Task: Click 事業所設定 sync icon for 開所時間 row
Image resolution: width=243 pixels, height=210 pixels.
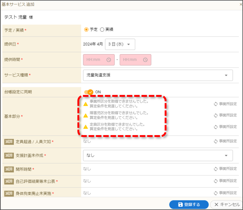Action: click(216, 169)
